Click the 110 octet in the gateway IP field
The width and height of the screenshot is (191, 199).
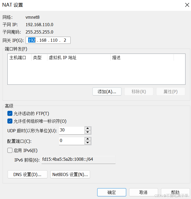54,40
